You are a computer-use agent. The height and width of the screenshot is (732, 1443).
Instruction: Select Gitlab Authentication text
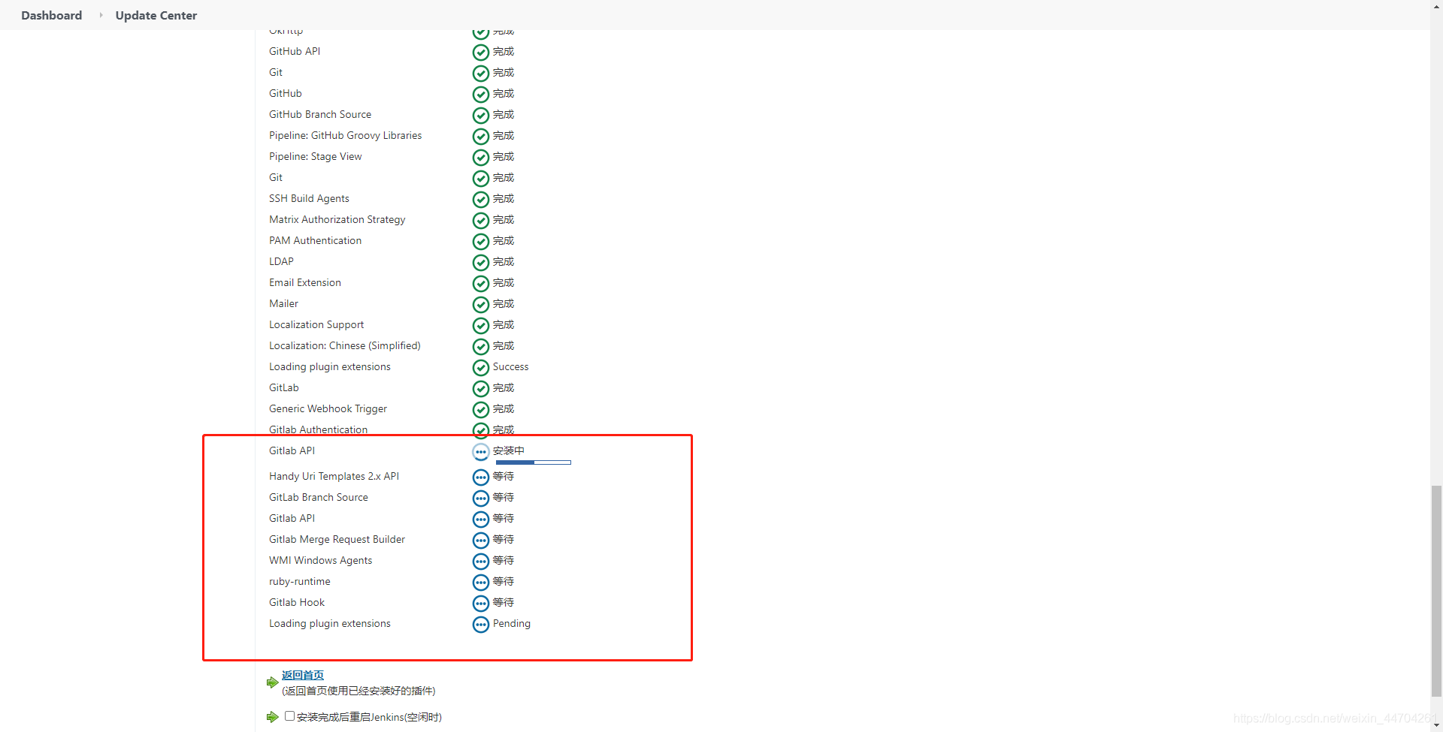(x=319, y=429)
